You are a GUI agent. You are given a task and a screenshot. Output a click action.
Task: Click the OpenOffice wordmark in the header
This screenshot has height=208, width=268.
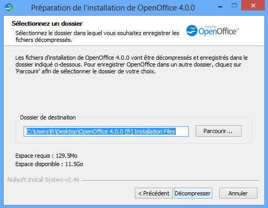(x=219, y=31)
